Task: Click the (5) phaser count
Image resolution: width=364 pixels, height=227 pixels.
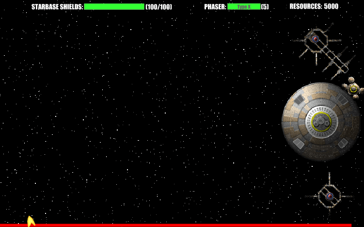Action: (265, 7)
